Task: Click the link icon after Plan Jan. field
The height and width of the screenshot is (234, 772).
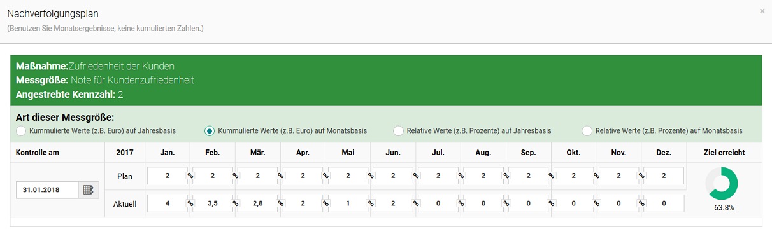Action: pos(190,176)
